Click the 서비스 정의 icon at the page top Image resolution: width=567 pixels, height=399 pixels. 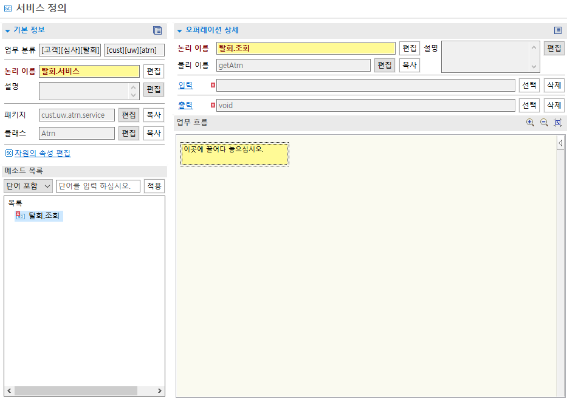coord(7,9)
